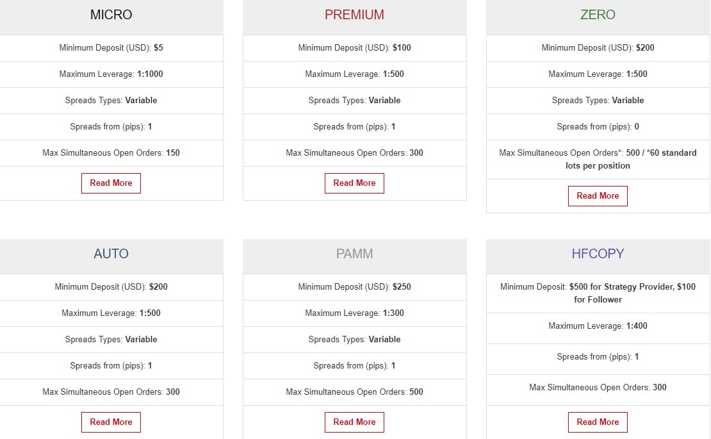The width and height of the screenshot is (711, 439).
Task: Click Read More under MICRO account
Action: pos(111,183)
